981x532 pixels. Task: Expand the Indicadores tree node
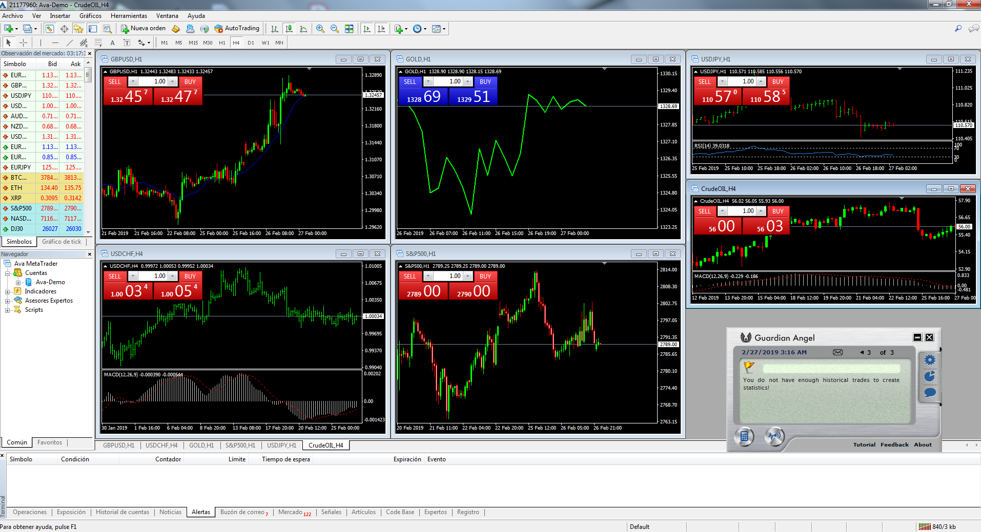coord(8,292)
